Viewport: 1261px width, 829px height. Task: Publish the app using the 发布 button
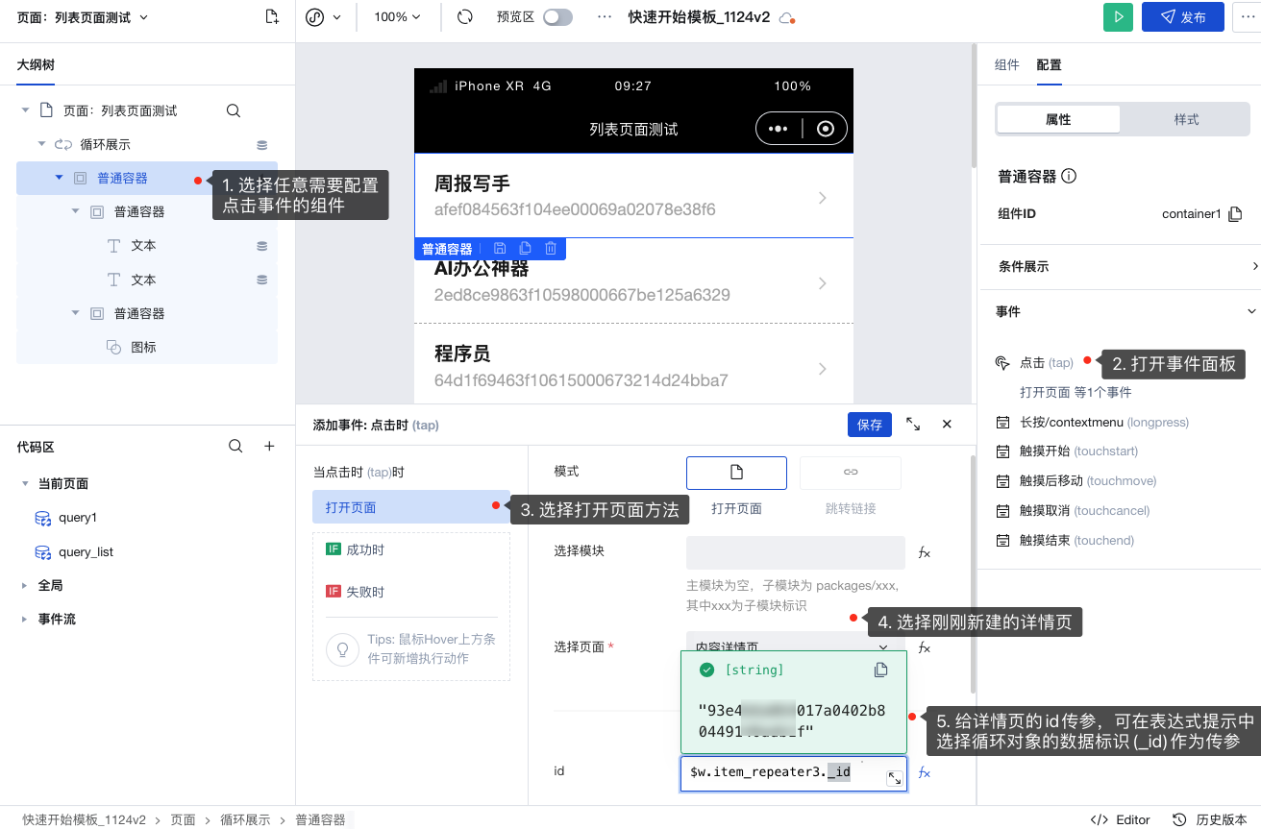click(x=1183, y=16)
